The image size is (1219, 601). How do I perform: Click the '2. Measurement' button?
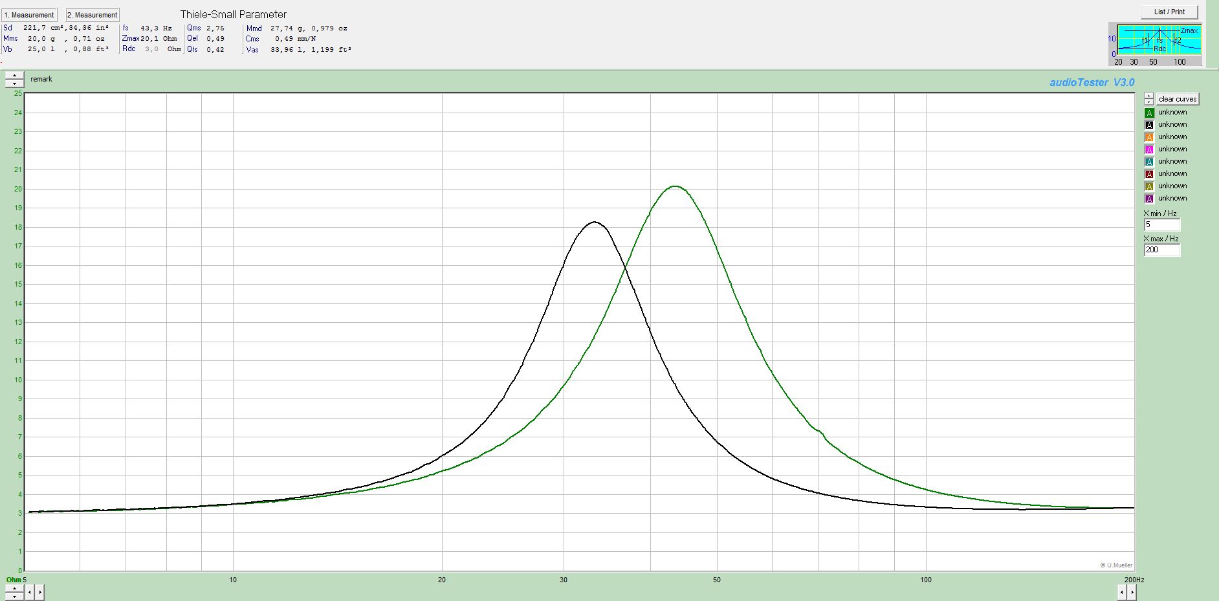click(93, 15)
